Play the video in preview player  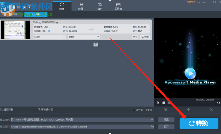click(158, 103)
